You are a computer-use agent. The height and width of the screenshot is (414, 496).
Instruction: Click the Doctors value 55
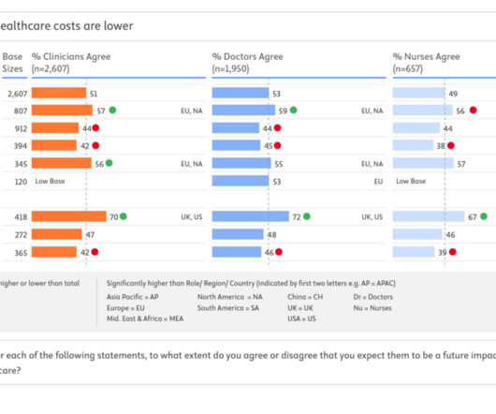279,164
